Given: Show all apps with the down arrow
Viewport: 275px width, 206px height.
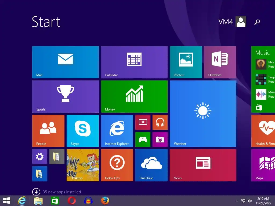Looking at the screenshot, I should pyautogui.click(x=36, y=192).
